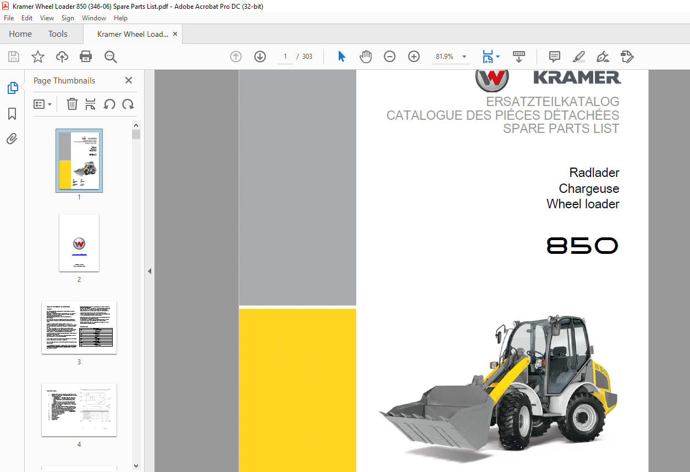Screen dimensions: 690x472
Task: Go to next page arrow
Action: point(260,57)
